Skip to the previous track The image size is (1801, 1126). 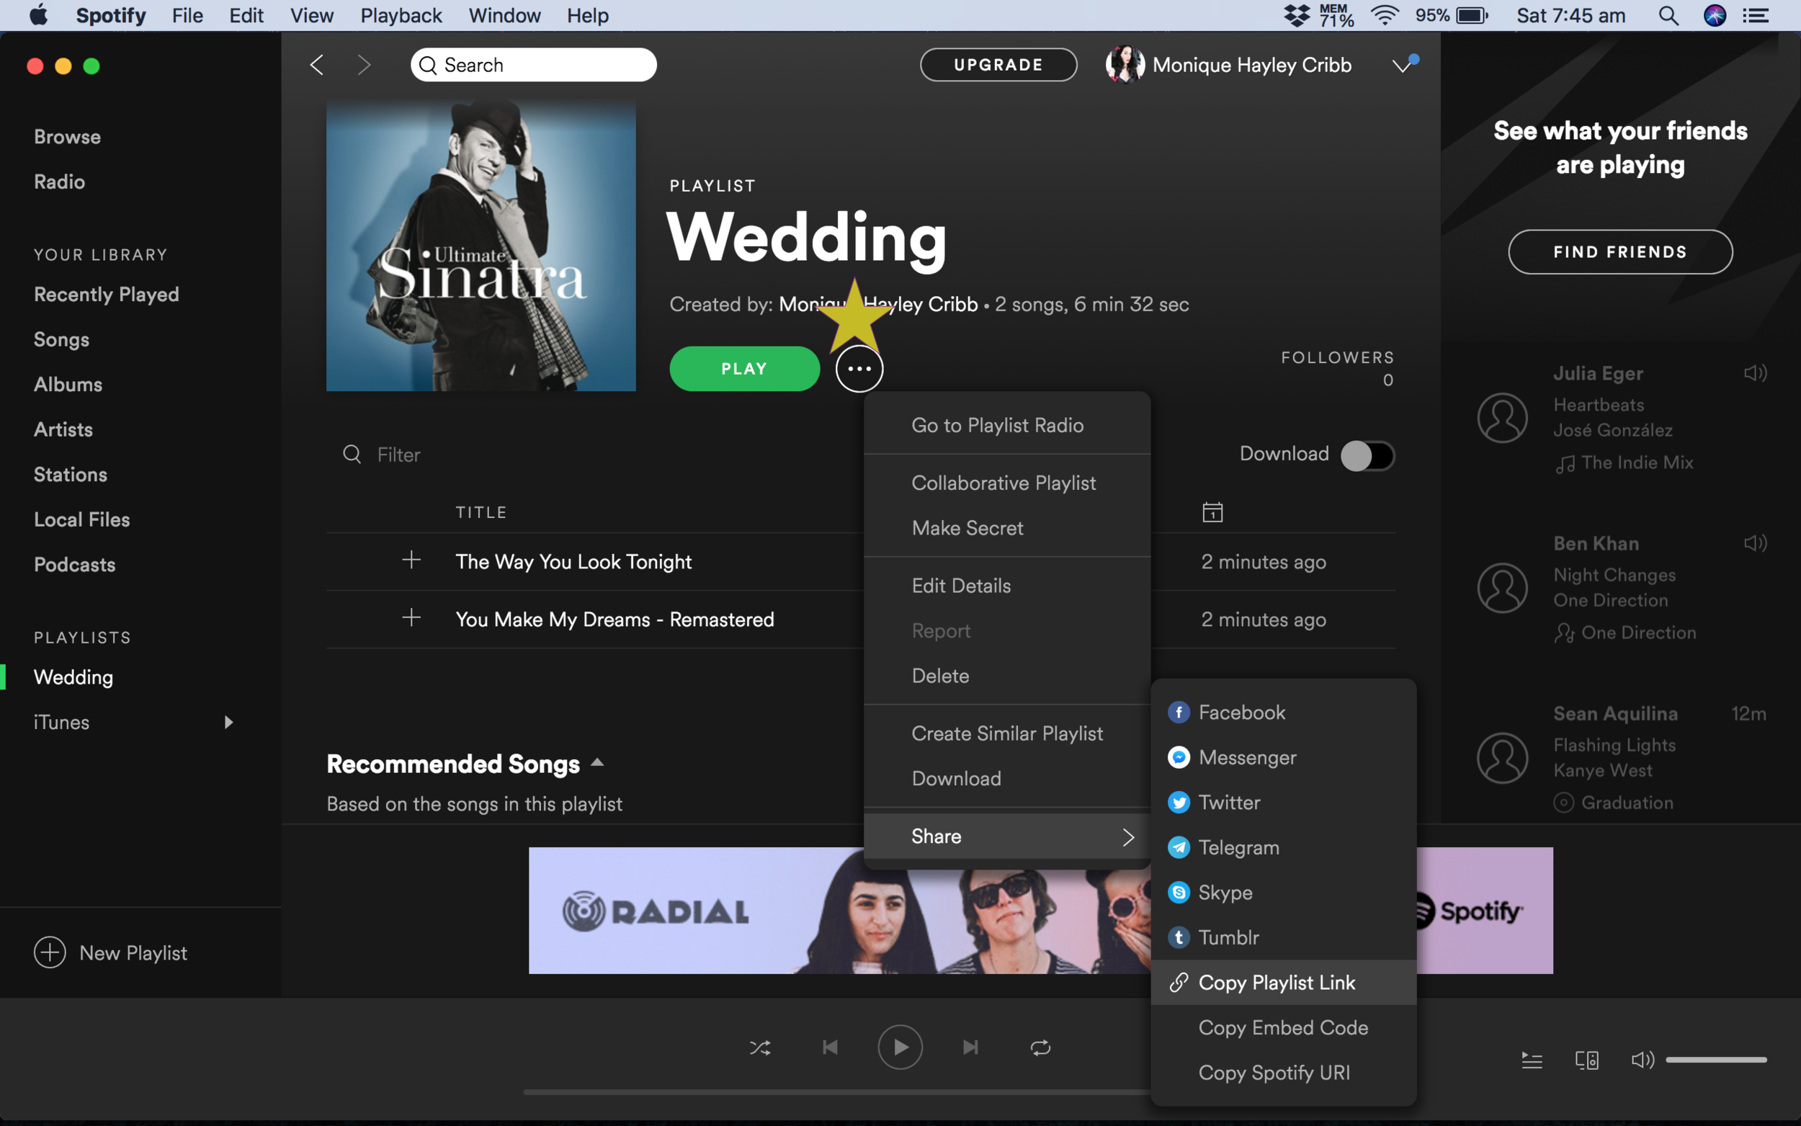pos(830,1047)
